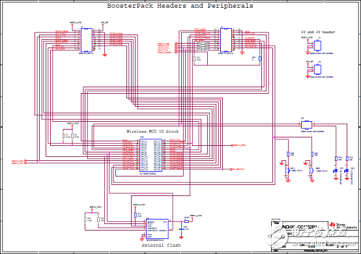
Task: Click the left BoosterPack header connector symbol
Action: click(x=87, y=40)
